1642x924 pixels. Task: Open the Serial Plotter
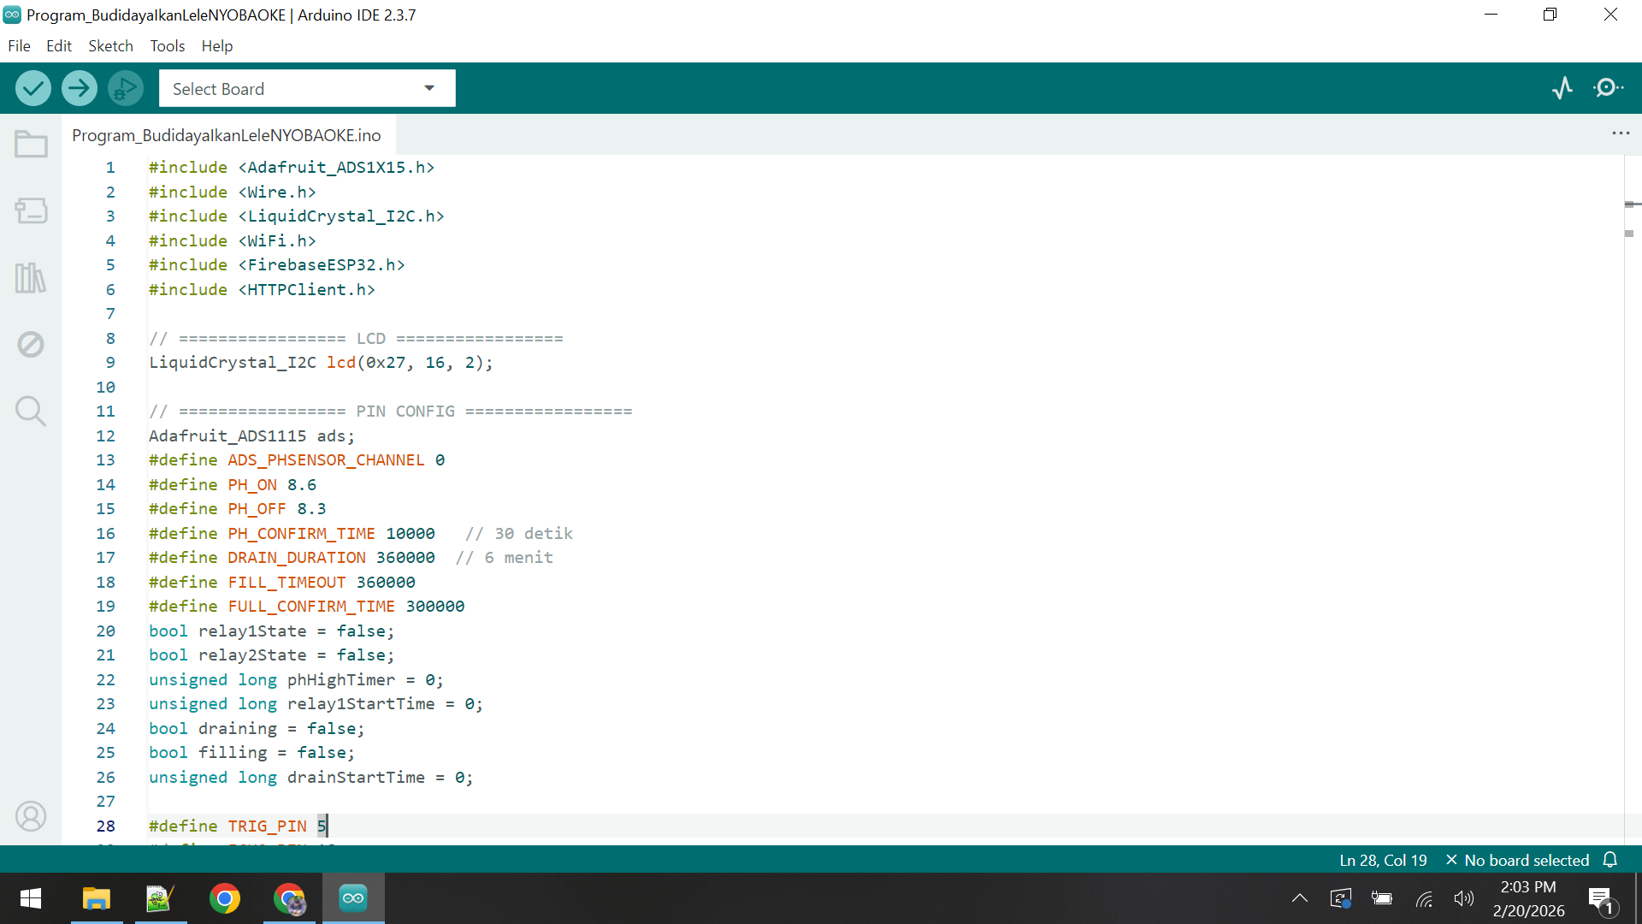(x=1562, y=88)
